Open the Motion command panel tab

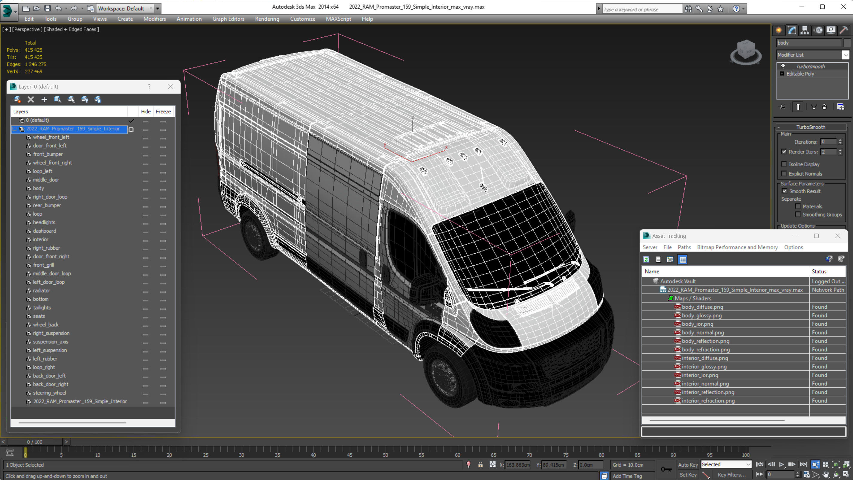point(818,31)
